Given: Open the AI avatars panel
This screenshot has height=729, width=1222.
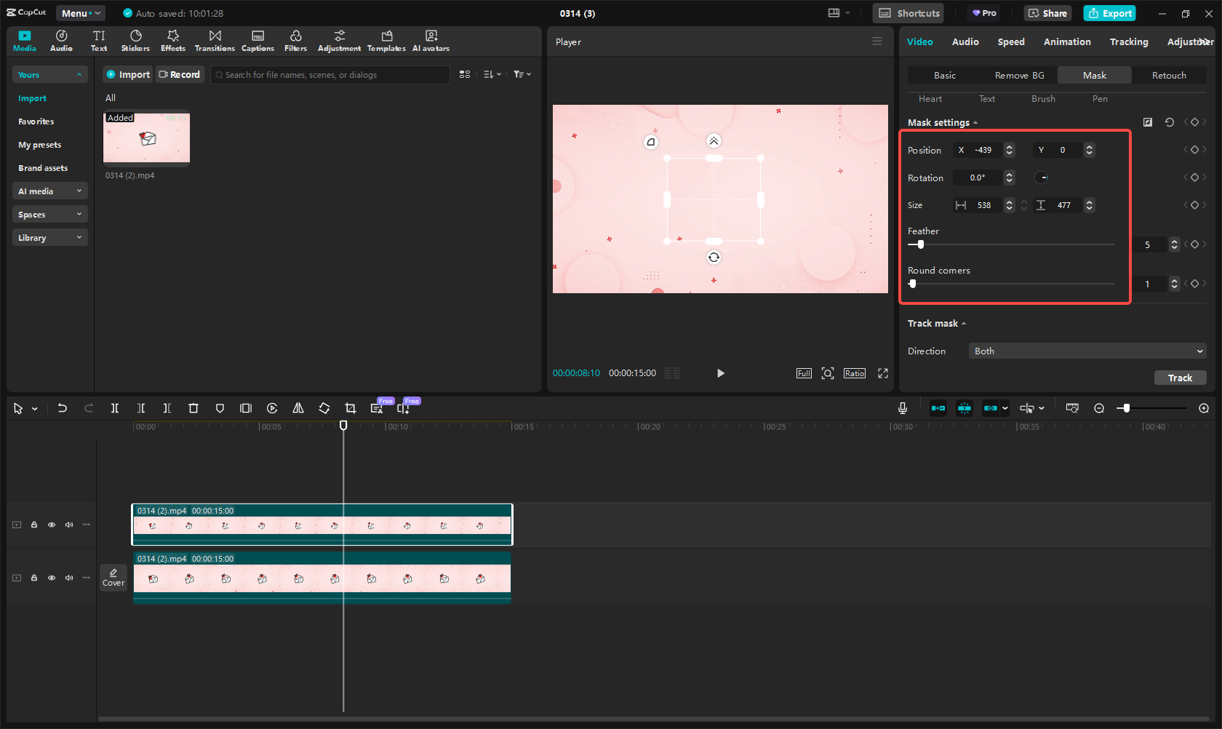Looking at the screenshot, I should [x=431, y=41].
